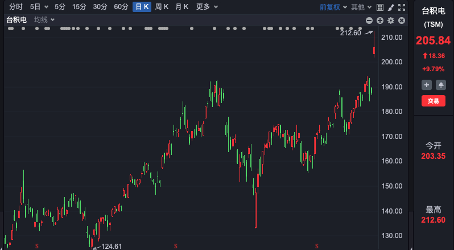Click the 150.00 price axis label
The image size is (454, 250).
pyautogui.click(x=392, y=186)
